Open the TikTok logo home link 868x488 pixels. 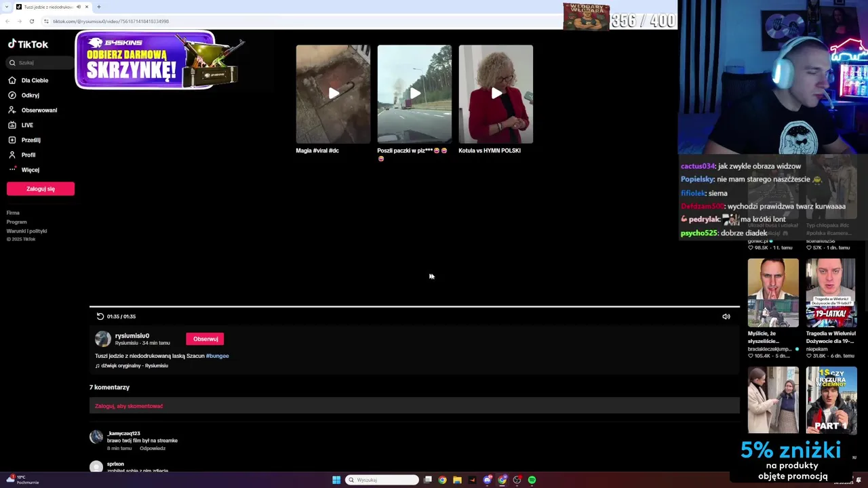click(28, 44)
